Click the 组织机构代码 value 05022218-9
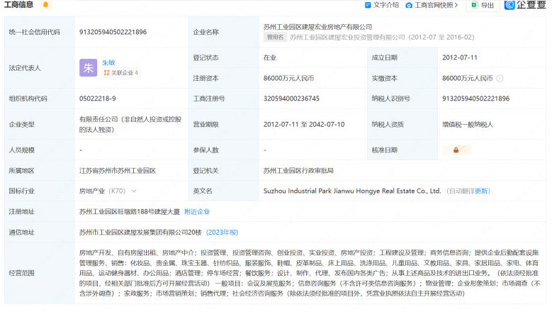 click(98, 99)
